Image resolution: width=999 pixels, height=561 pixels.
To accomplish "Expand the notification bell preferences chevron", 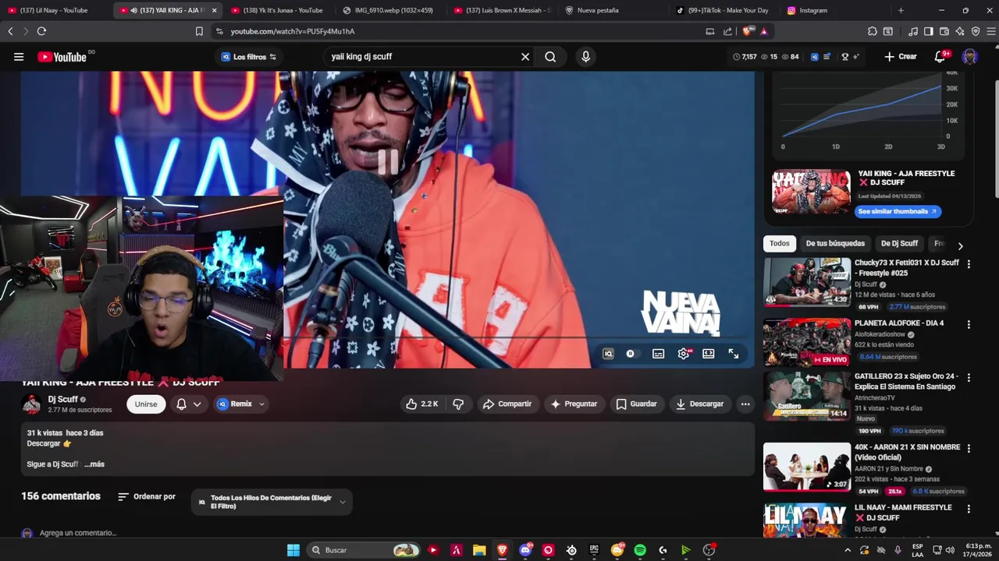I will tap(197, 404).
